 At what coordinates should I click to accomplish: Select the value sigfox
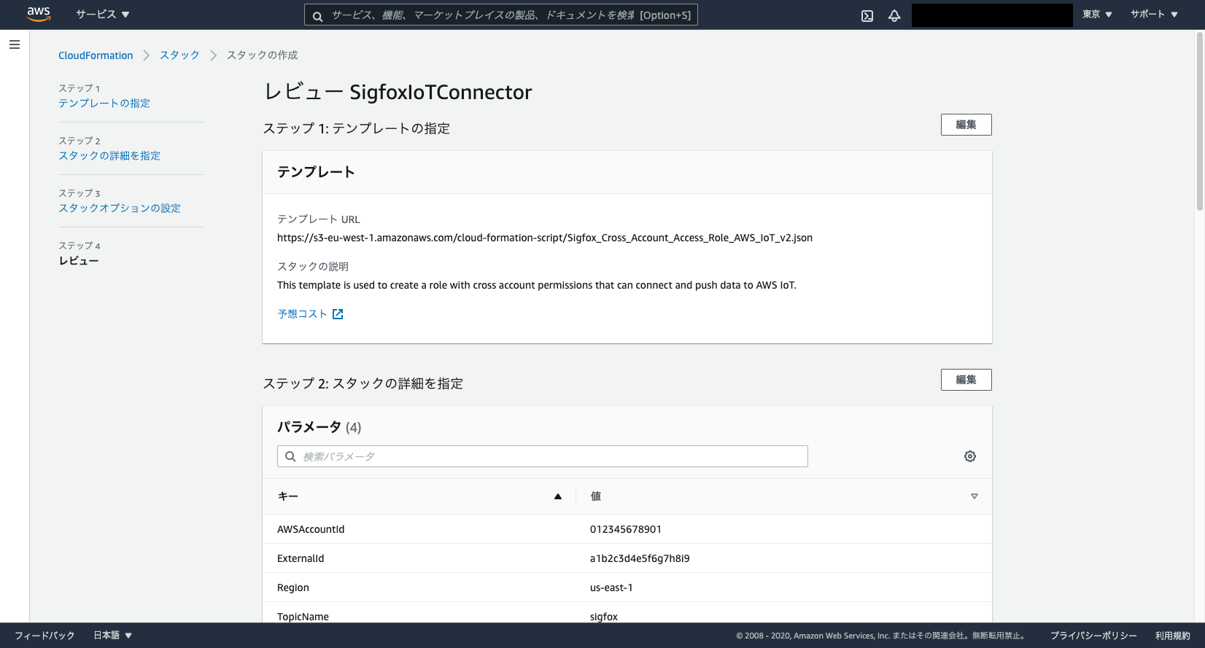click(x=604, y=617)
